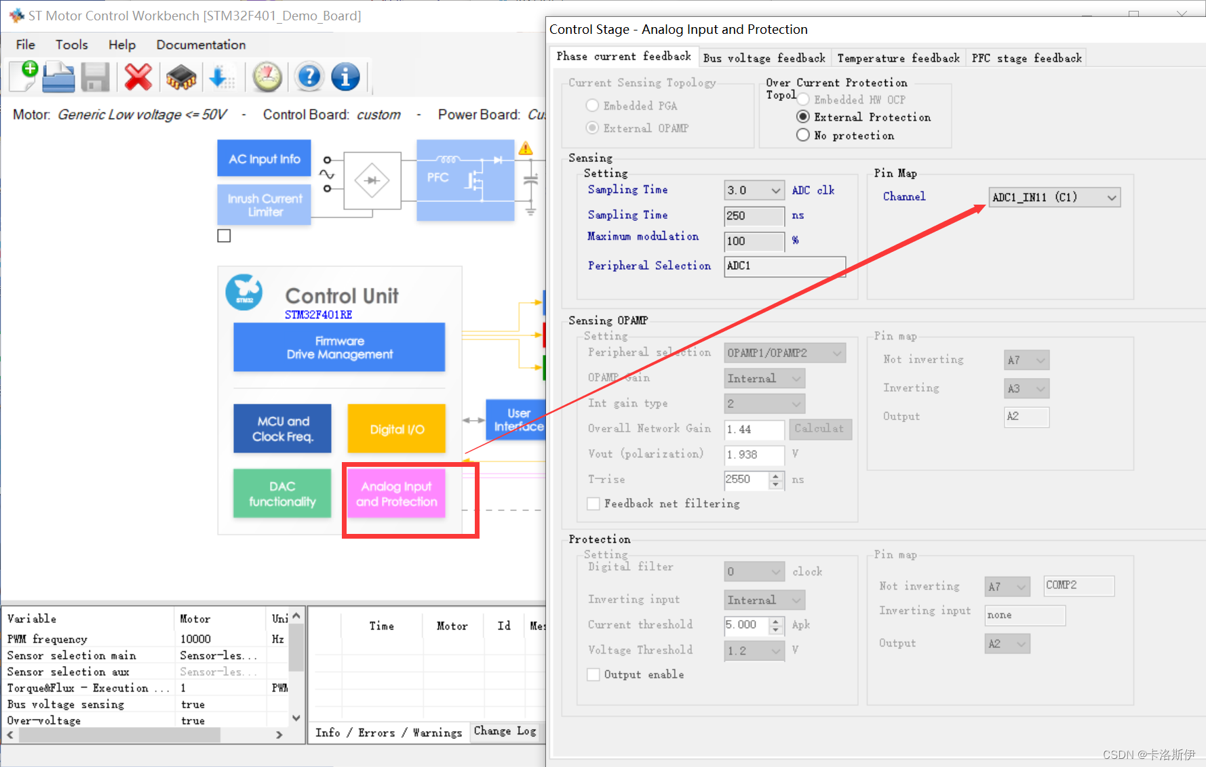This screenshot has width=1206, height=767.
Task: Open a project with the folder icon
Action: pyautogui.click(x=58, y=77)
